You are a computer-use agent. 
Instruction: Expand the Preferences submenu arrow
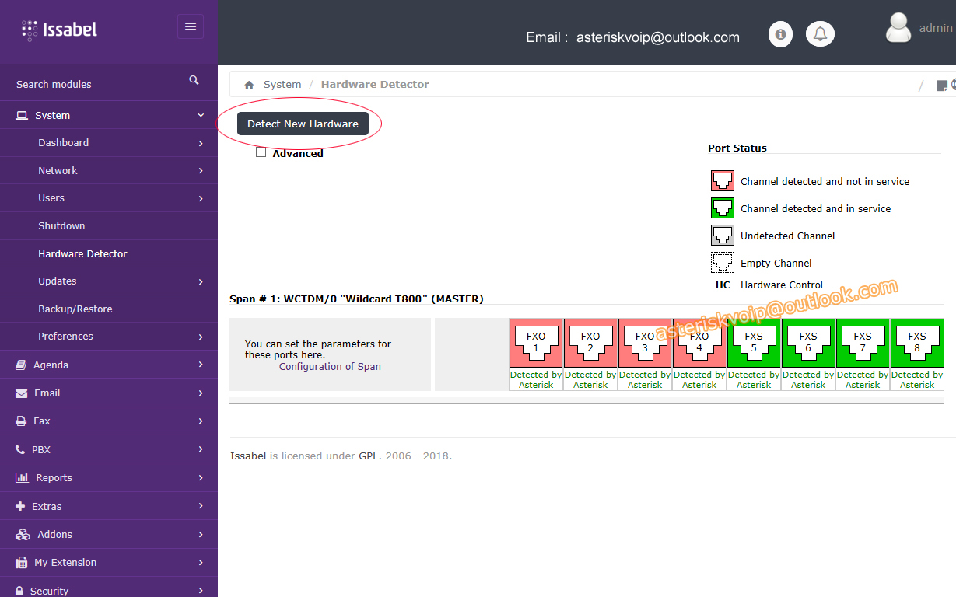coord(201,337)
